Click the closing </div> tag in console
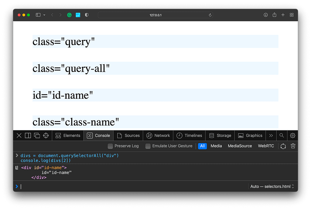 pos(39,177)
